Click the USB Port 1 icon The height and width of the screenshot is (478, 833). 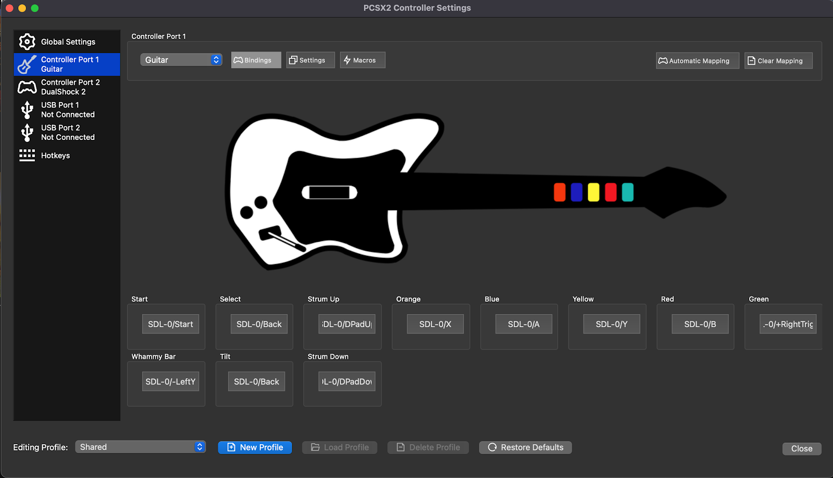tap(27, 110)
